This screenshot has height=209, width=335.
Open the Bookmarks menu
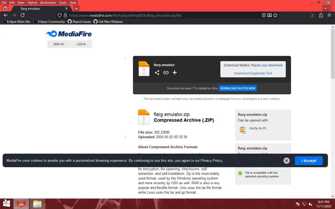point(48,3)
